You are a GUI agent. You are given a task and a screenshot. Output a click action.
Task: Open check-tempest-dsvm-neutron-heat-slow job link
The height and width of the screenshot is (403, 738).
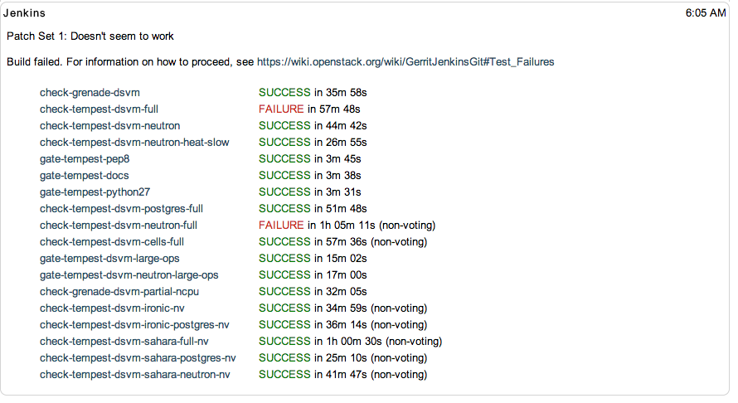134,142
